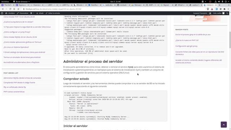Open PHP nuevas características link
The image size is (231, 130).
coord(14,92)
